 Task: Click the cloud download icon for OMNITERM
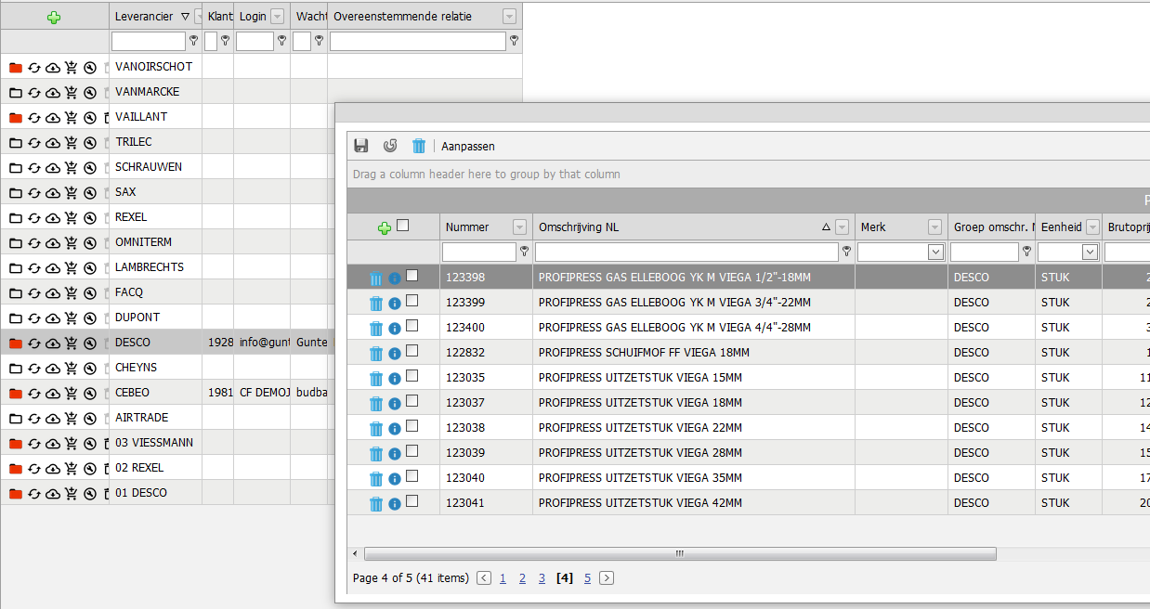tap(53, 242)
